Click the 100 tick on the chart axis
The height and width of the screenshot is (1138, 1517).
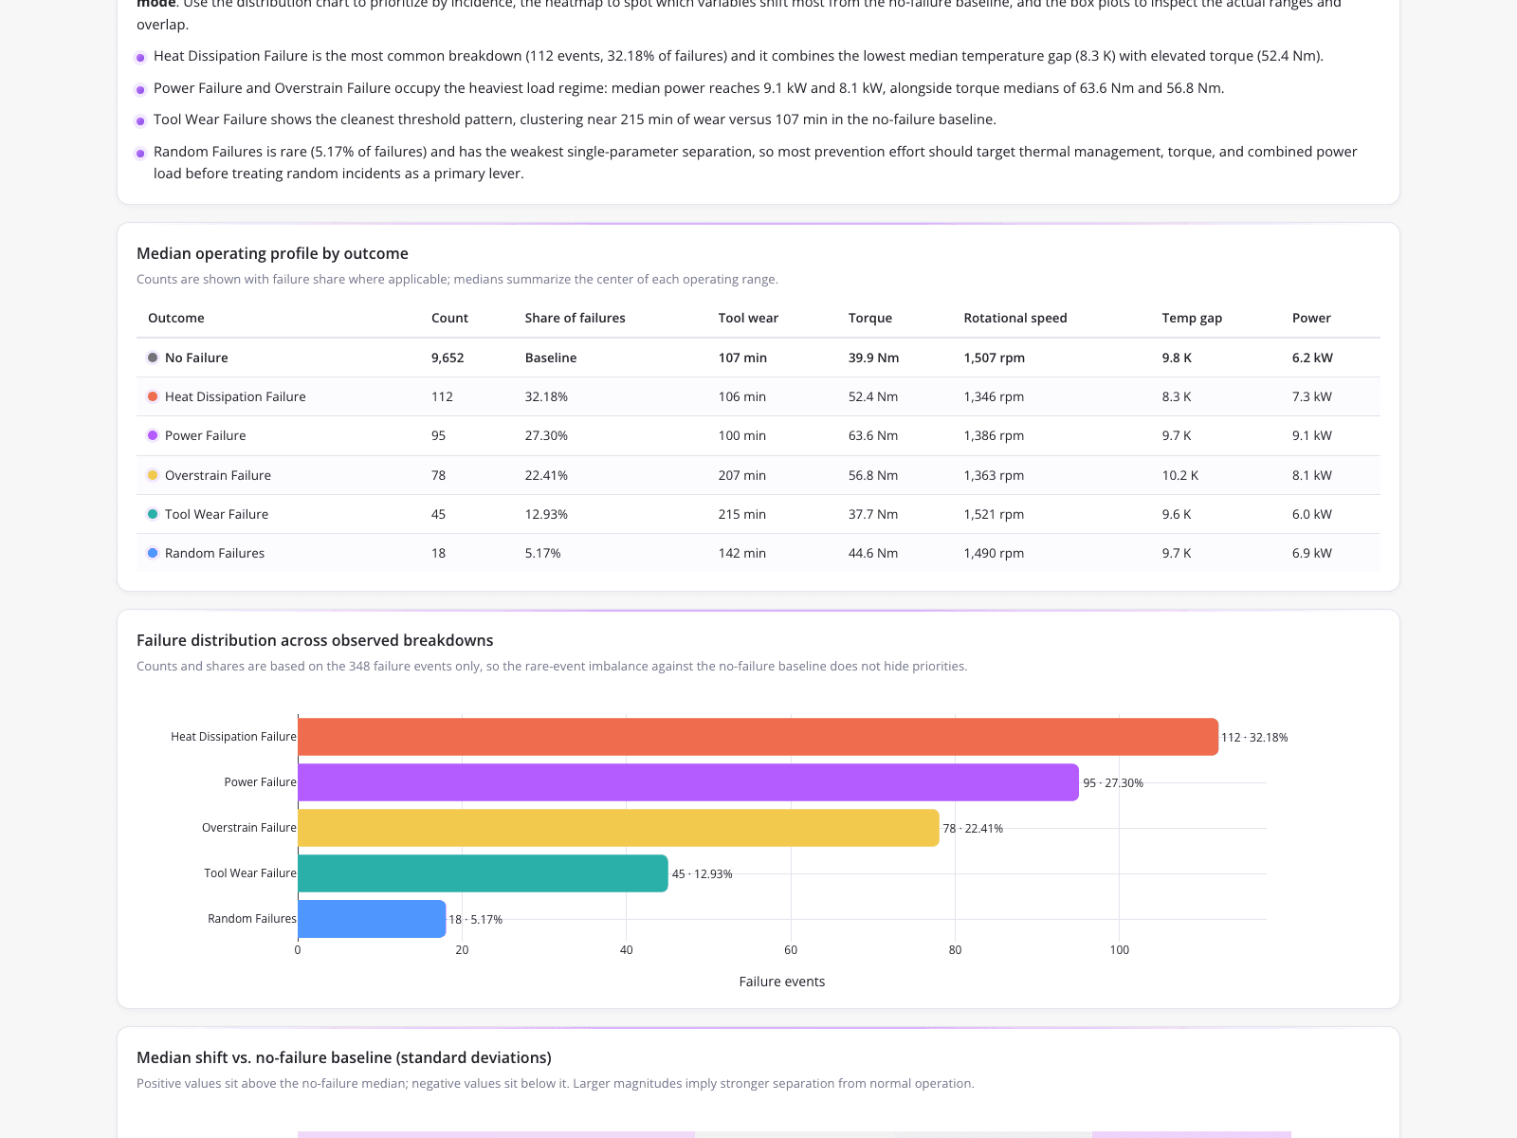tap(1120, 950)
